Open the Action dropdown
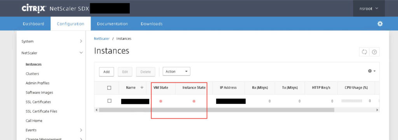Image resolution: width=398 pixels, height=140 pixels. point(176,72)
